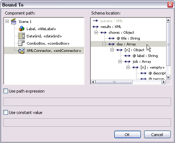This screenshot has width=175, height=143.
Task: Click the Scene 1 clapperboard icon
Action: 13,21
